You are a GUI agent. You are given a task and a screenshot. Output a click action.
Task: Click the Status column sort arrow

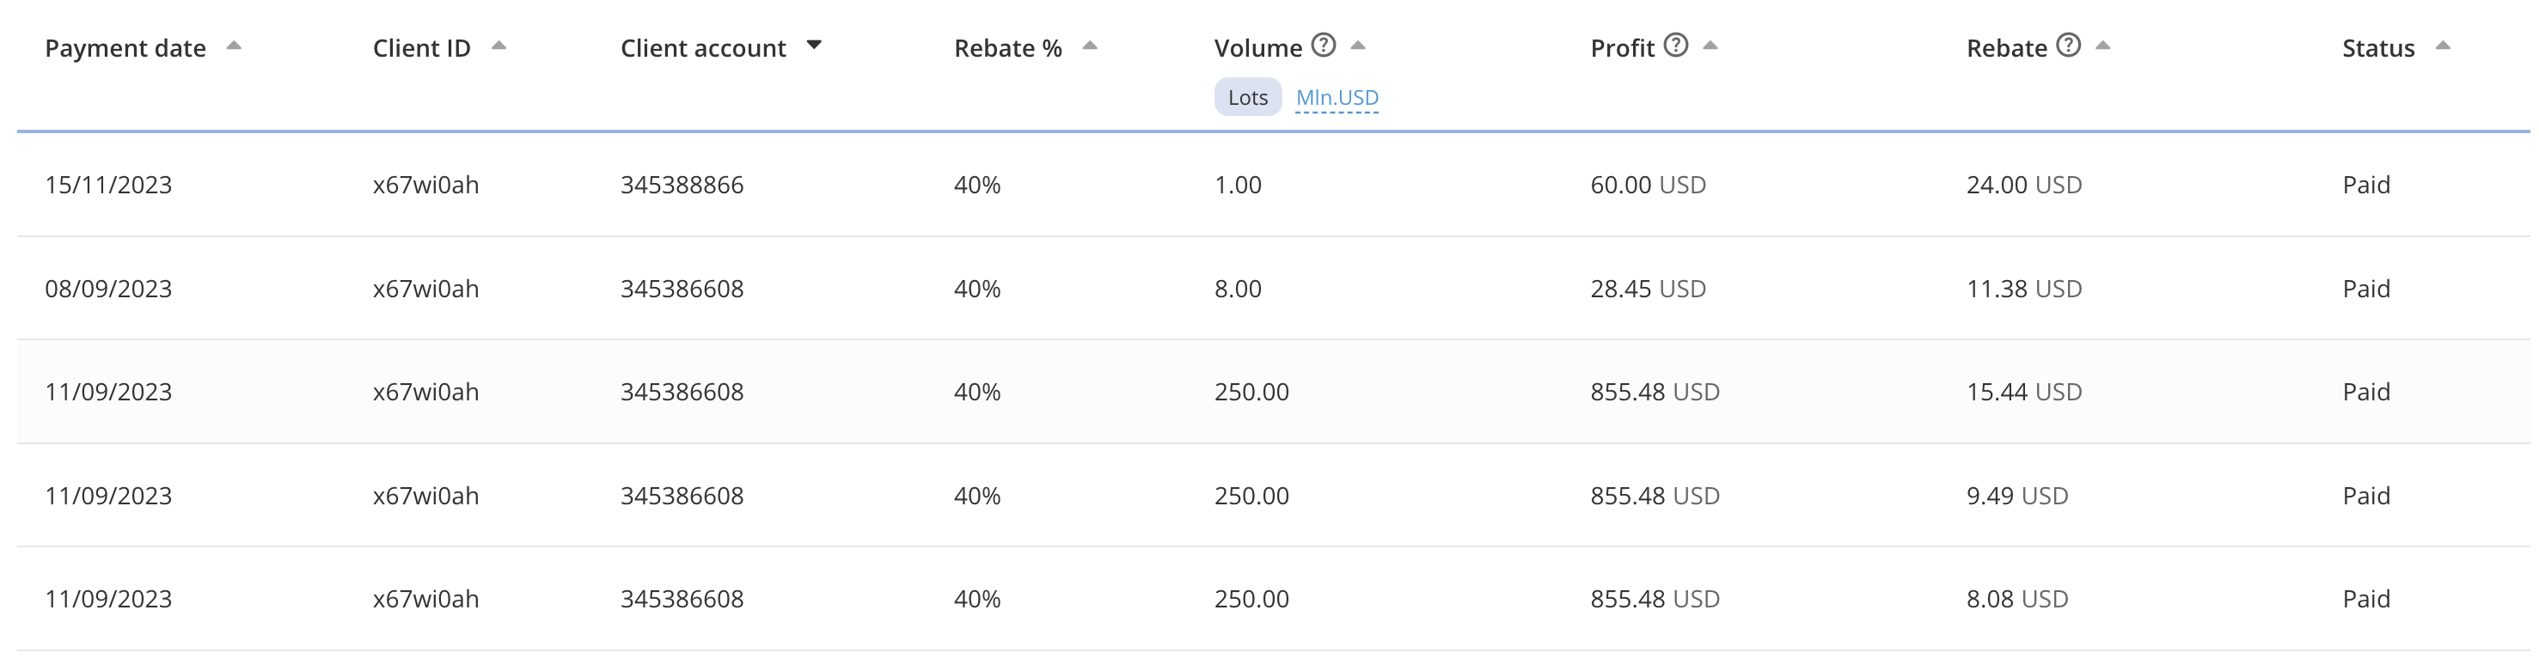point(2443,46)
